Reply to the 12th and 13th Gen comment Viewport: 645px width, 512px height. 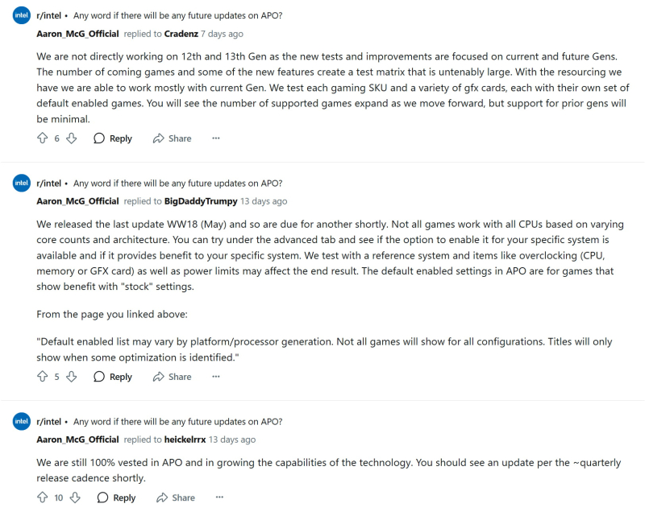[x=113, y=138]
